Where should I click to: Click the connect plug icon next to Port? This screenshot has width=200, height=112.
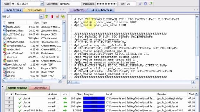140,4
